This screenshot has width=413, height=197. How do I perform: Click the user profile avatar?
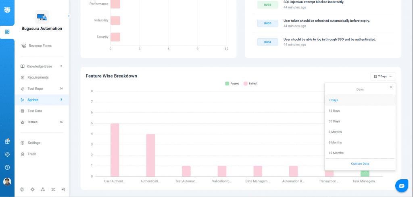tap(7, 182)
